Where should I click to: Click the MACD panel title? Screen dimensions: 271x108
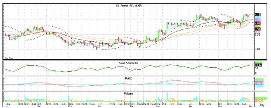tap(128, 78)
